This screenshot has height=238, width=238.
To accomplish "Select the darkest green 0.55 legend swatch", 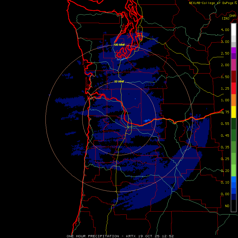I will point(234,123).
